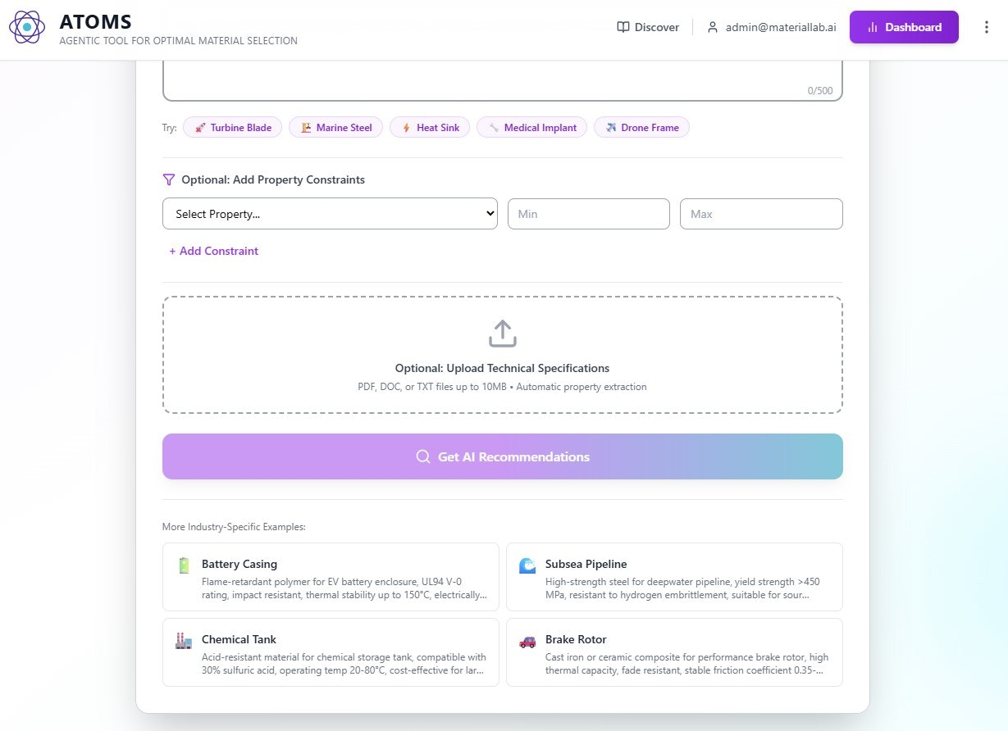Viewport: 1008px width, 731px height.
Task: Click the Brake Rotor car icon
Action: 527,641
